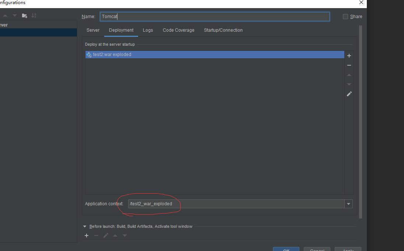This screenshot has height=251, width=404.
Task: Open the Startup/Connection tab
Action: click(x=223, y=30)
